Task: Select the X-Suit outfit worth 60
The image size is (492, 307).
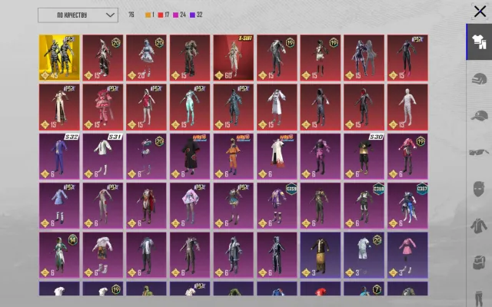Action: click(234, 58)
